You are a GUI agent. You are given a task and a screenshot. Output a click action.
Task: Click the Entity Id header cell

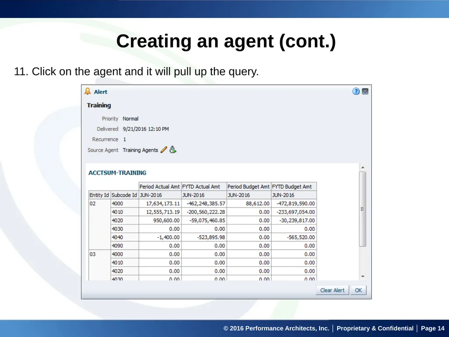coord(100,195)
